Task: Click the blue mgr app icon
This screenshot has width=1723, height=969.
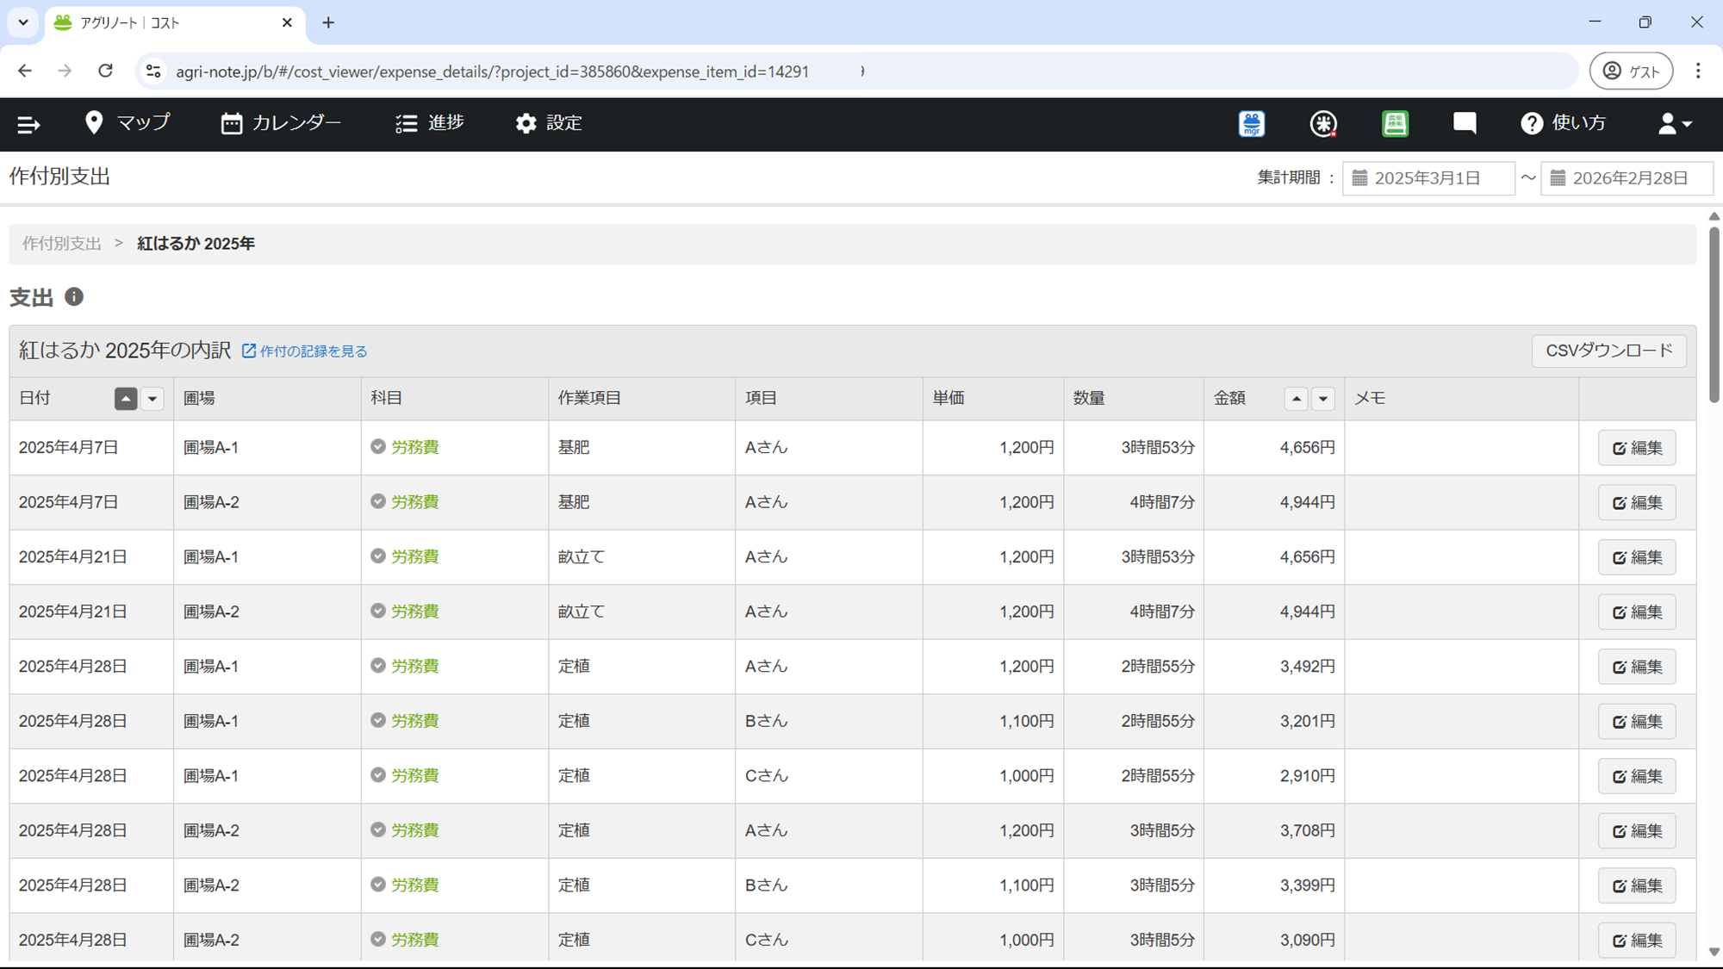Action: point(1252,124)
